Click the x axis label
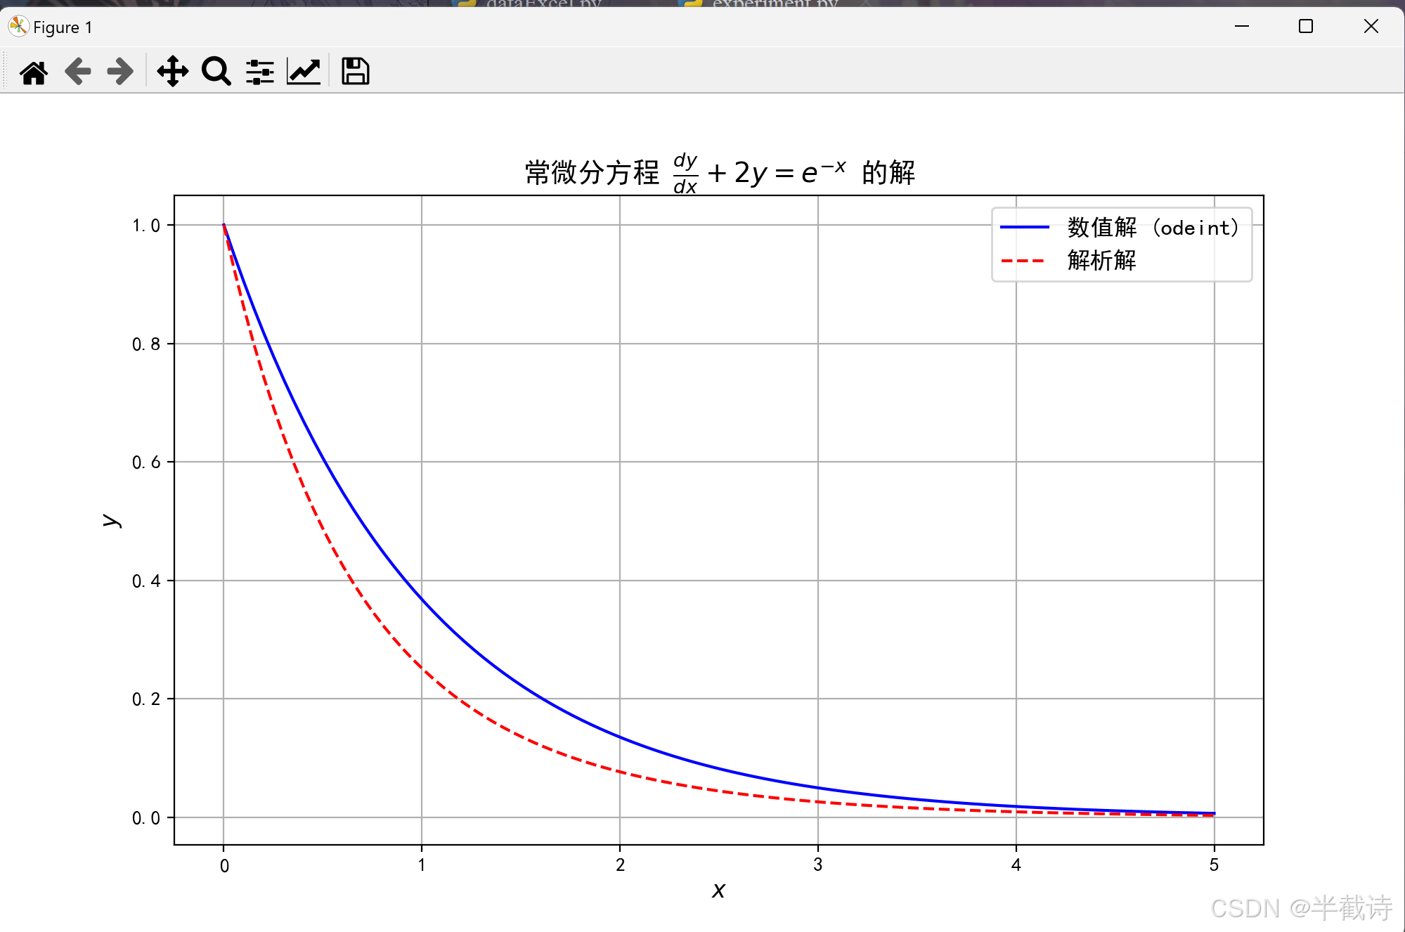The height and width of the screenshot is (932, 1405). click(718, 891)
